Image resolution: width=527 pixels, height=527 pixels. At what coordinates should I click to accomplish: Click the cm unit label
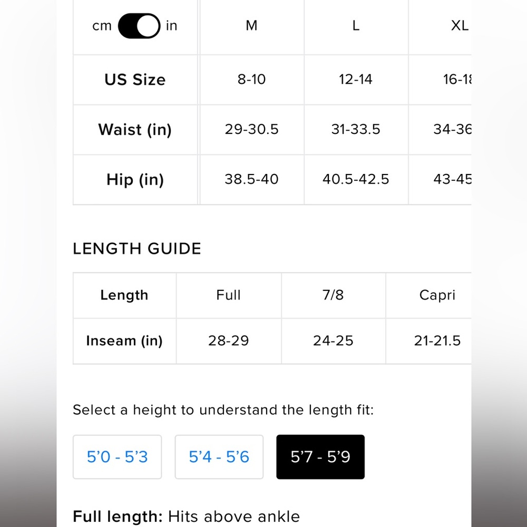[x=102, y=26]
